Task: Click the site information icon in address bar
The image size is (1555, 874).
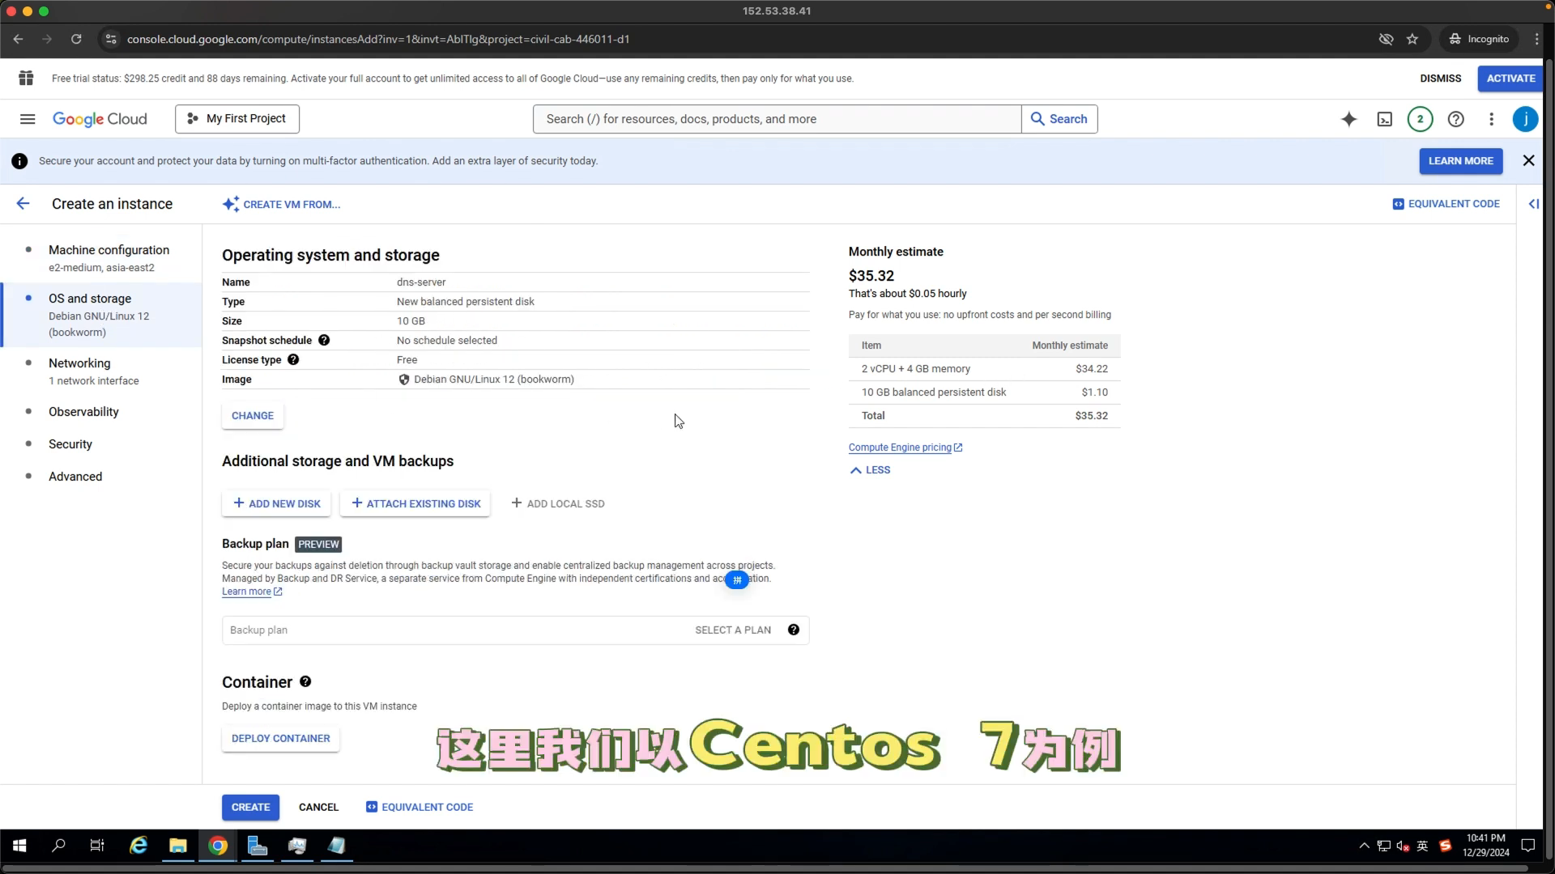Action: (x=111, y=39)
